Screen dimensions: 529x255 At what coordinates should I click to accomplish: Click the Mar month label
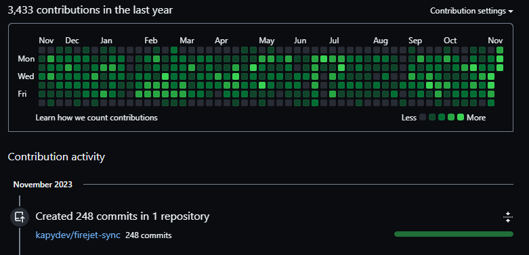187,41
